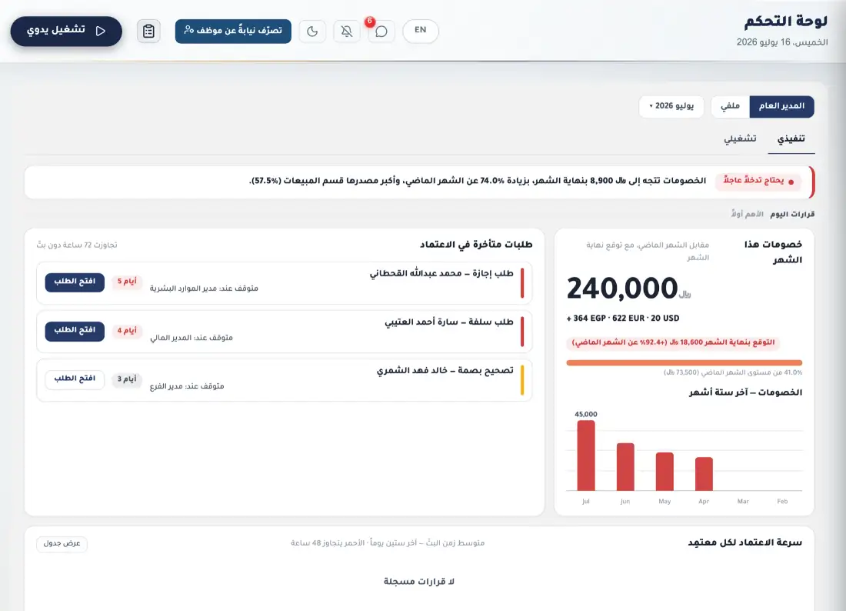Toggle muted notifications bell icon
Screen dimensions: 846x611
click(x=347, y=31)
